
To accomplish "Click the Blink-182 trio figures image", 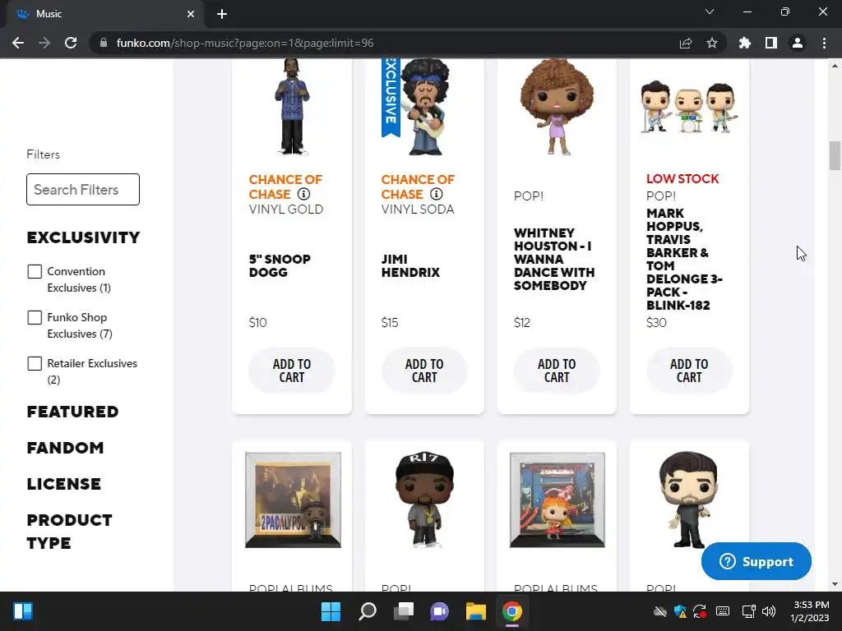I will click(x=689, y=108).
